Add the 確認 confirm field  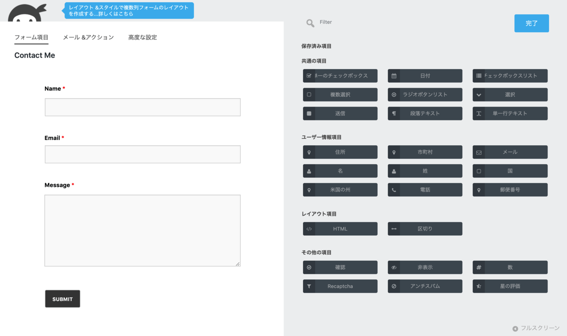(340, 267)
